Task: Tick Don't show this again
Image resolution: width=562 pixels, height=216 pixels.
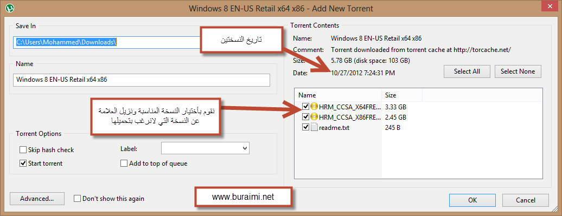Action: (x=77, y=199)
